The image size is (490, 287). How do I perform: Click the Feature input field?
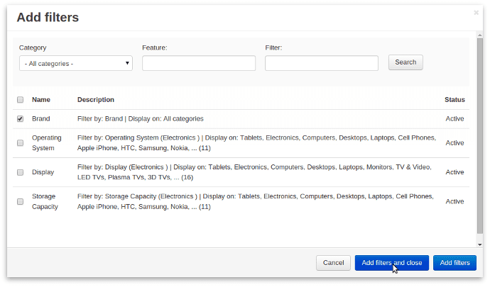tap(198, 64)
